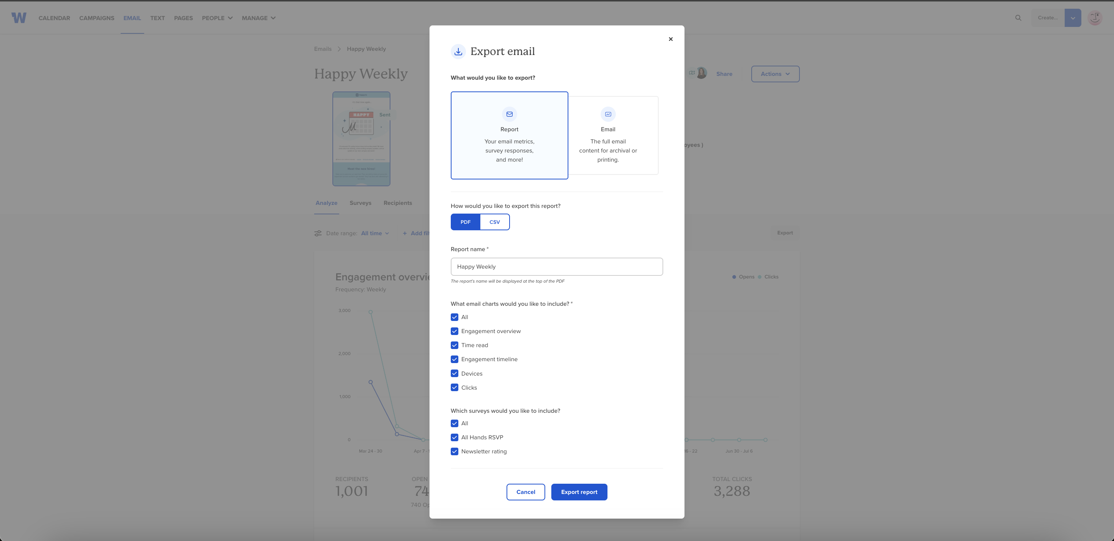Open Email in the top navigation
The width and height of the screenshot is (1114, 541).
pyautogui.click(x=132, y=18)
